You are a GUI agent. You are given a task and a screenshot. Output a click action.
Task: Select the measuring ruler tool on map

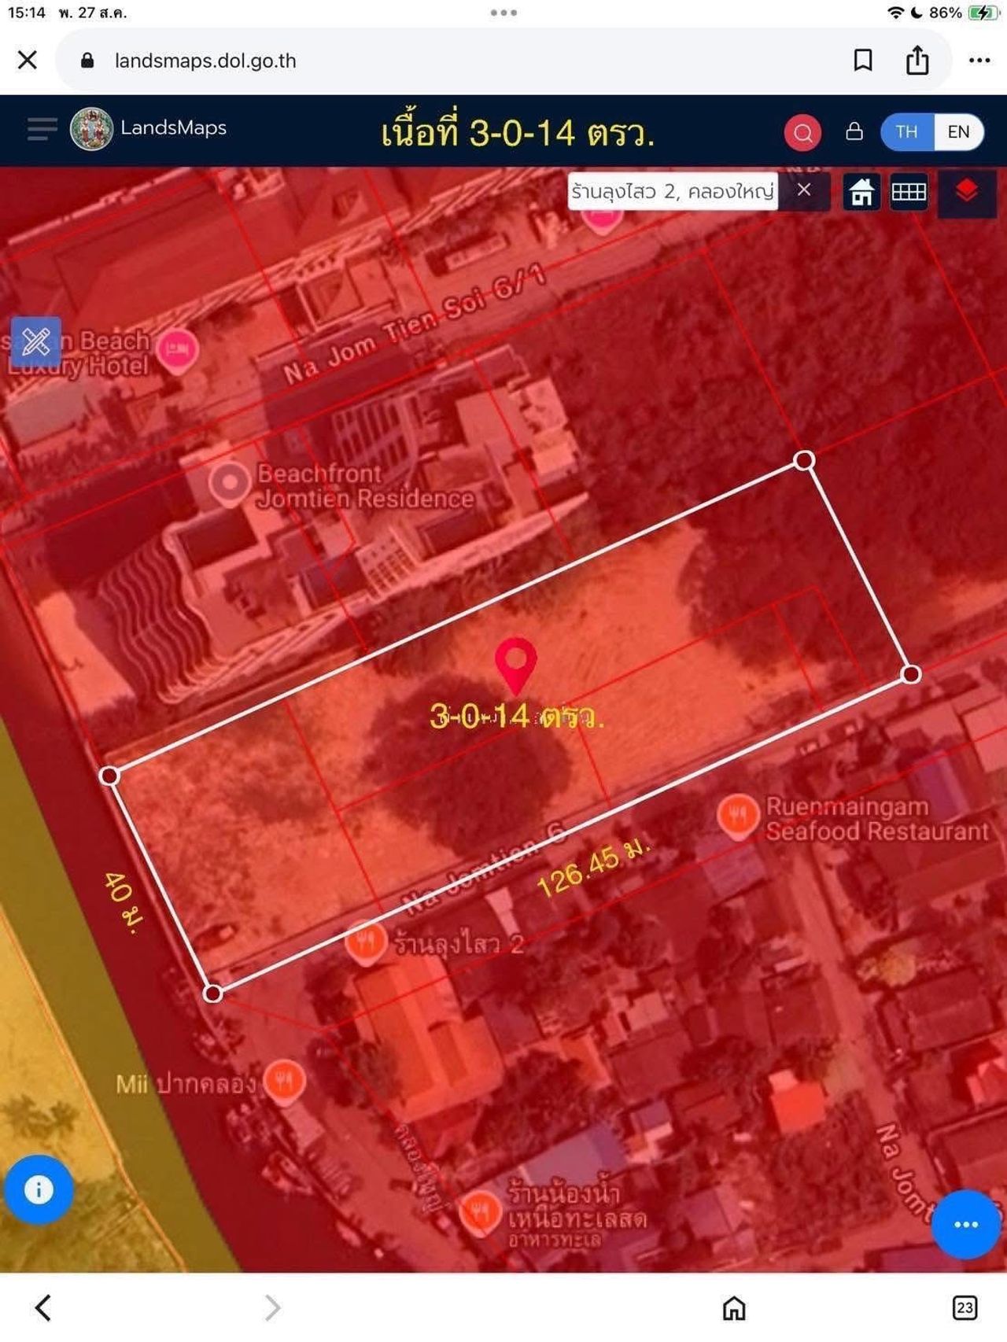[36, 342]
